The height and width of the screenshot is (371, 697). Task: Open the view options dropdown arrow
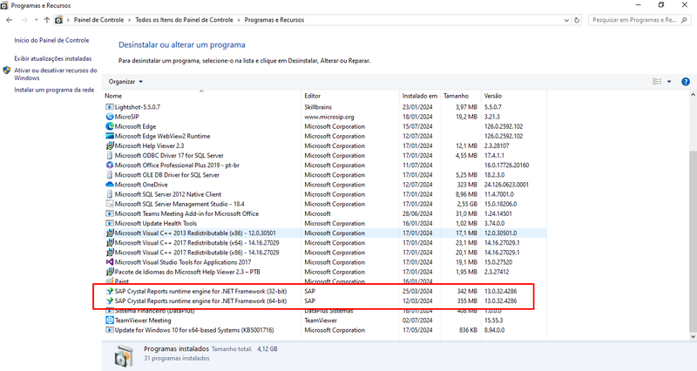coord(669,82)
